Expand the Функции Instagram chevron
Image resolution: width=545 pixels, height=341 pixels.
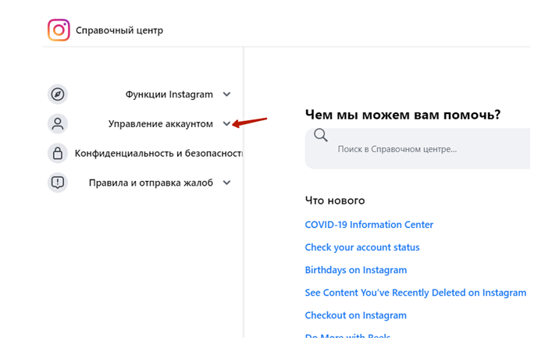tap(226, 94)
